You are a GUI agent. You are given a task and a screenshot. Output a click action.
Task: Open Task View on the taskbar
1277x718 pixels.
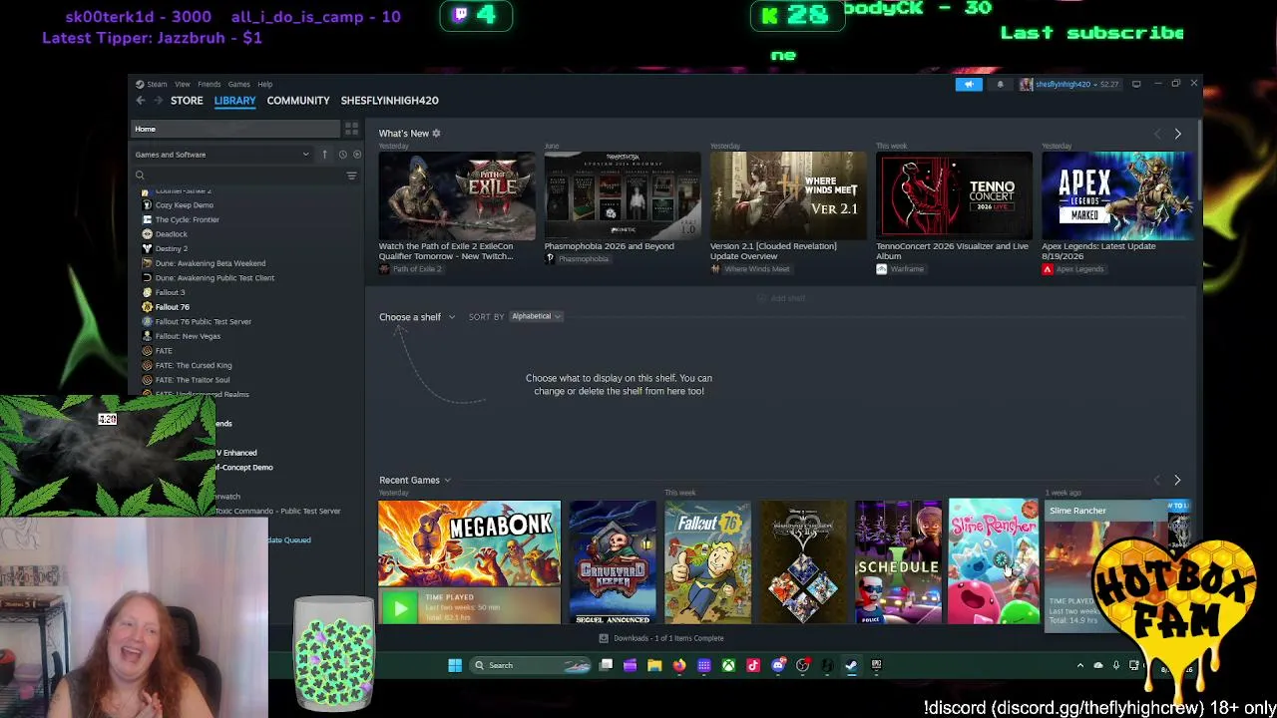(x=606, y=665)
